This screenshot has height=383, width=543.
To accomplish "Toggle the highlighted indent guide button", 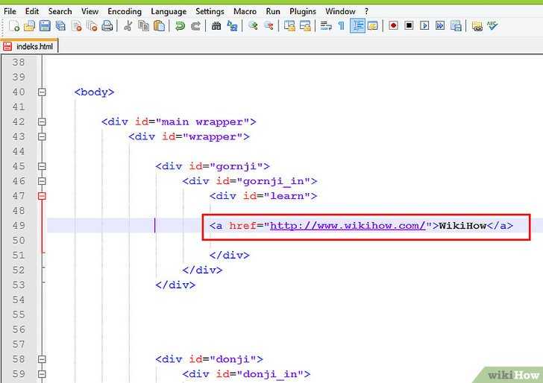I will 357,26.
